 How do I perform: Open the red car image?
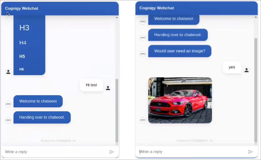tap(180, 100)
